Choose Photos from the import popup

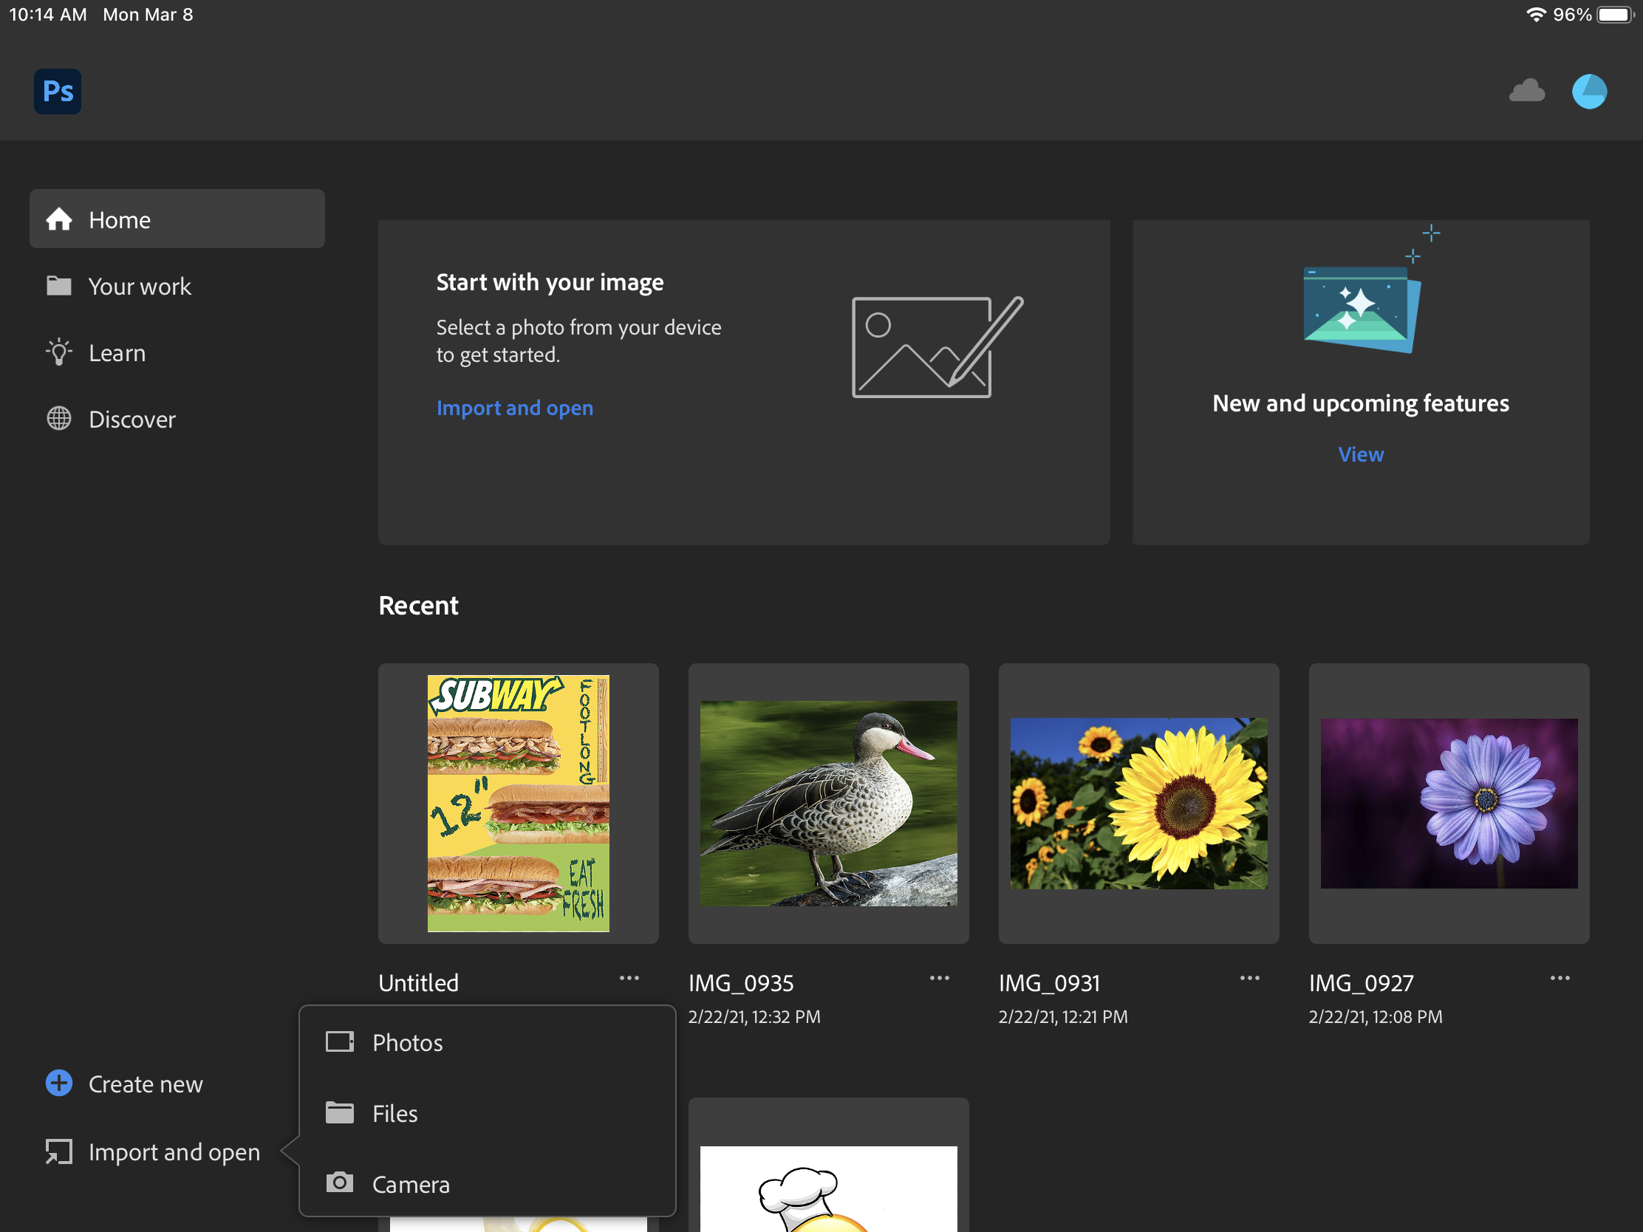[407, 1042]
